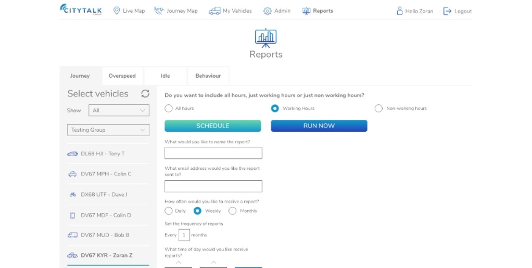The height and width of the screenshot is (268, 532).
Task: Switch to the Overspeed tab
Action: click(x=122, y=76)
